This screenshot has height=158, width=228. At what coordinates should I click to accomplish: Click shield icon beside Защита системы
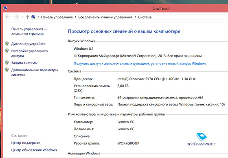click(x=7, y=62)
